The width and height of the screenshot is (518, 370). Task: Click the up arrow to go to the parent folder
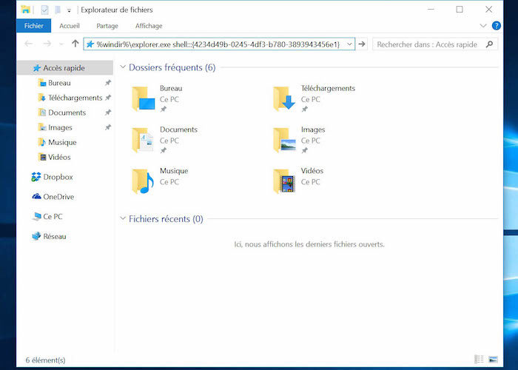[75, 44]
